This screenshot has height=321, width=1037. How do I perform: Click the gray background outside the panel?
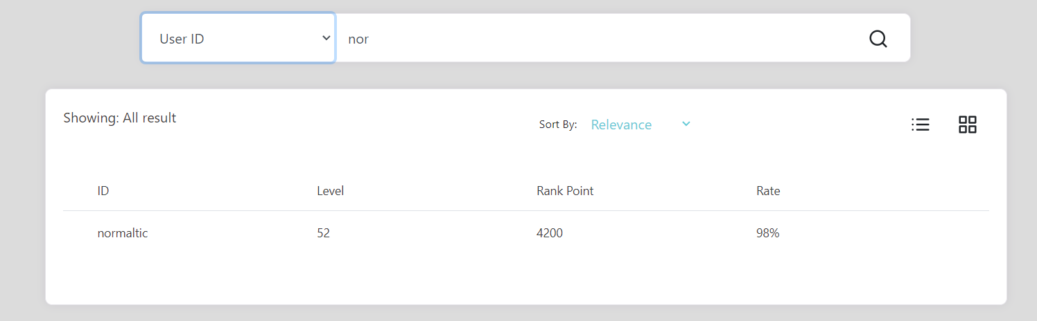coord(69,42)
